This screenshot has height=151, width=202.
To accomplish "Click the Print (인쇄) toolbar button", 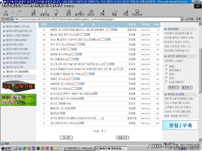I will tap(126, 13).
